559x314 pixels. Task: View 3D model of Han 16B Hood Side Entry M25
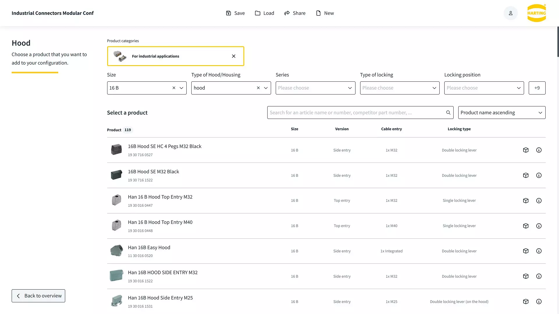coord(526,301)
